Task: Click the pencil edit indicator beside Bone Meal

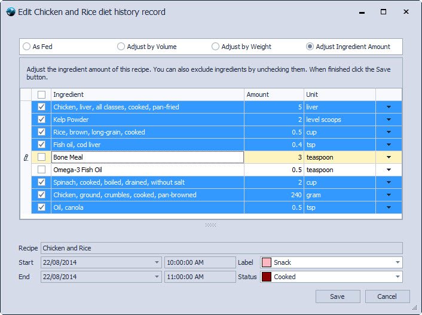Action: [x=25, y=157]
